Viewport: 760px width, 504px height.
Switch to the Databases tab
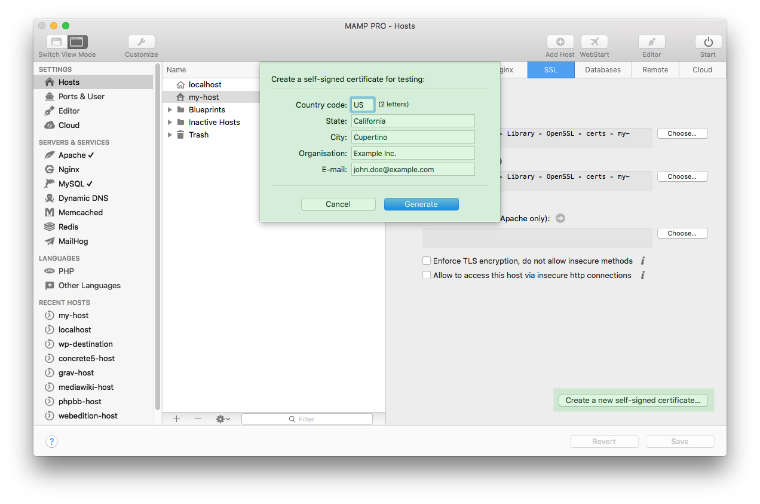(x=602, y=69)
